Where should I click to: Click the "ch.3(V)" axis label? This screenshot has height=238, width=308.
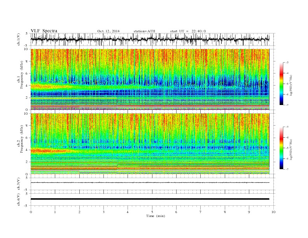18,184
